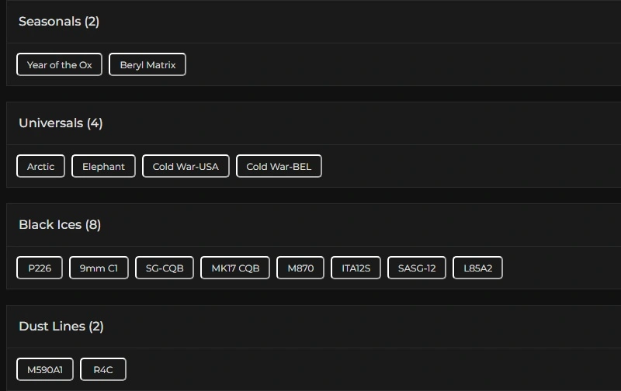This screenshot has height=391, width=621.
Task: Collapse the Black Ices (8) section
Action: (60, 225)
